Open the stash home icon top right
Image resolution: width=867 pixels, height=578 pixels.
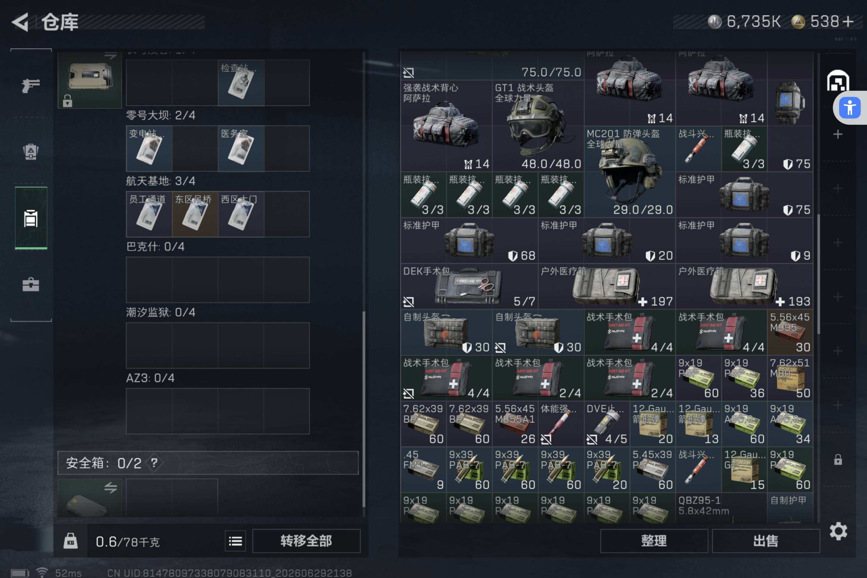pyautogui.click(x=838, y=80)
